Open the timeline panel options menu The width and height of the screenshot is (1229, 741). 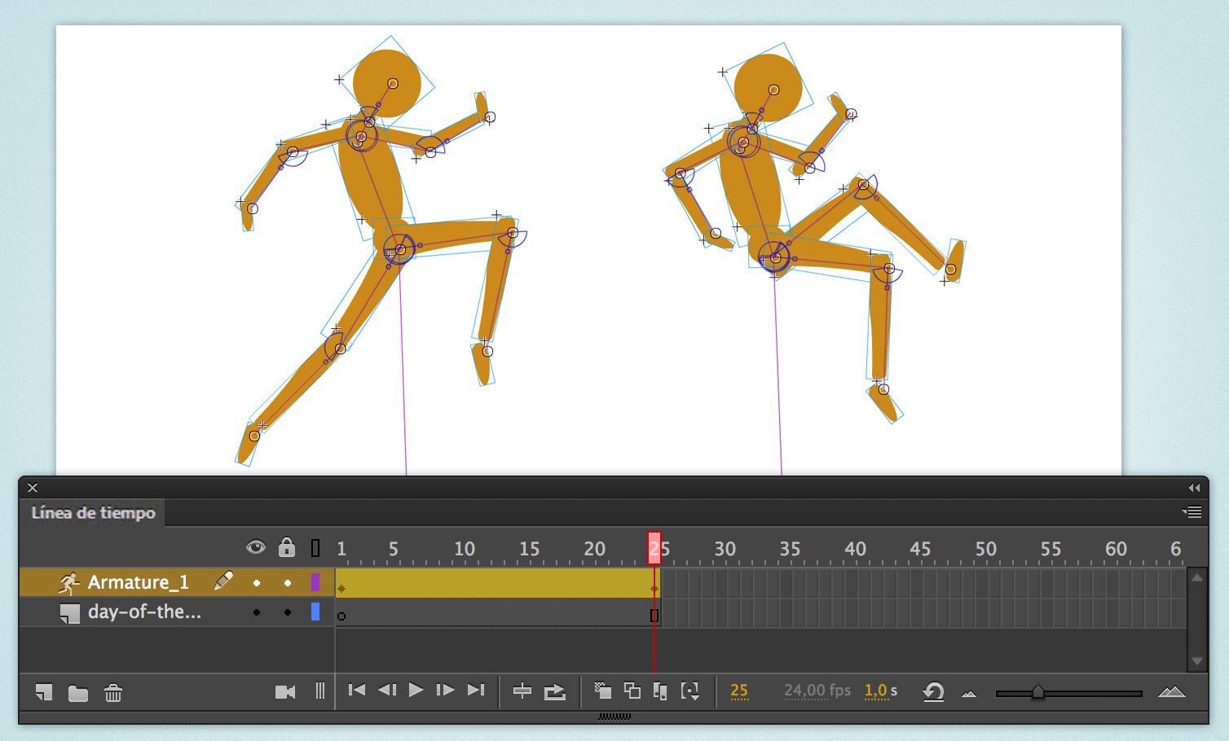click(1192, 512)
